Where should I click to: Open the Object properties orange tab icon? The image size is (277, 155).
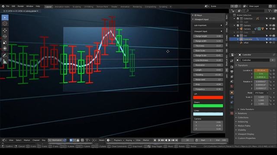(232, 93)
